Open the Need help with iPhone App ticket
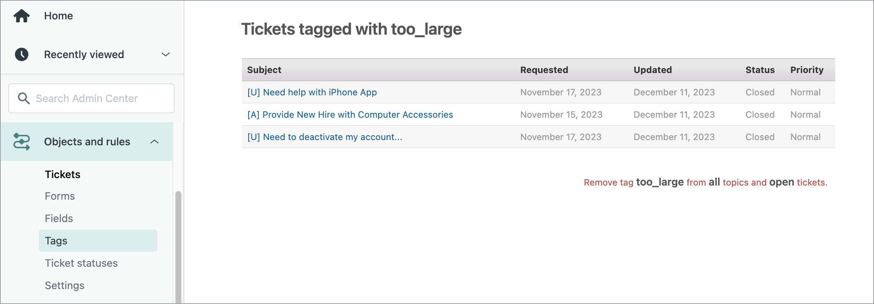The image size is (874, 304). [x=312, y=92]
